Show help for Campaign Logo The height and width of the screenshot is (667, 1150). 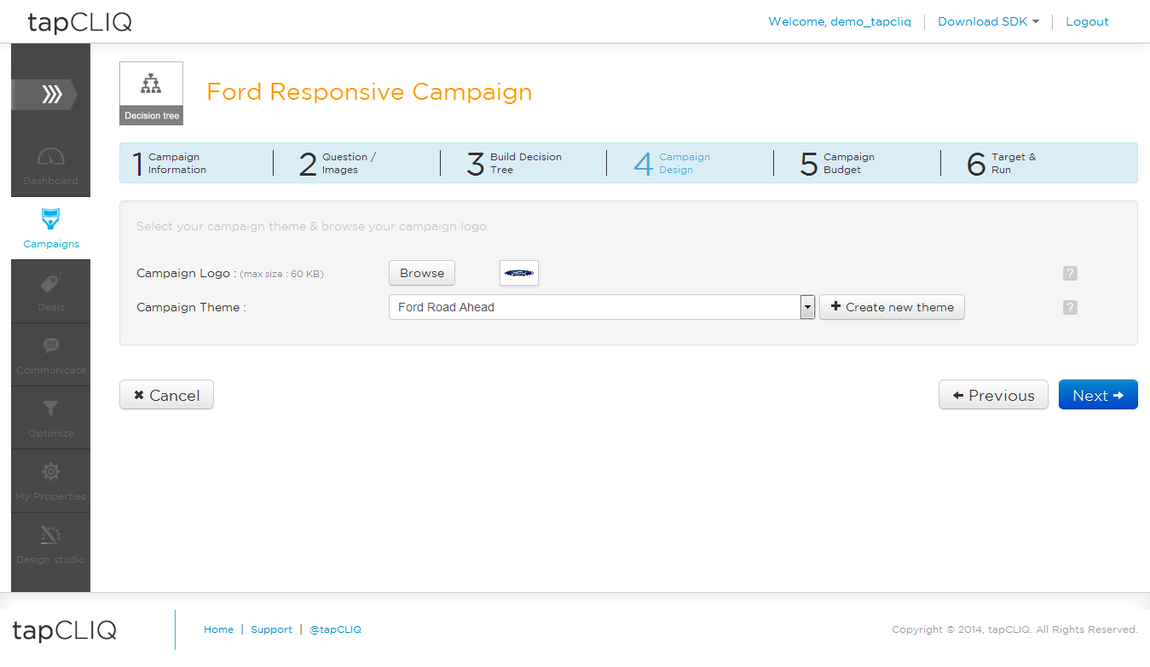1070,274
